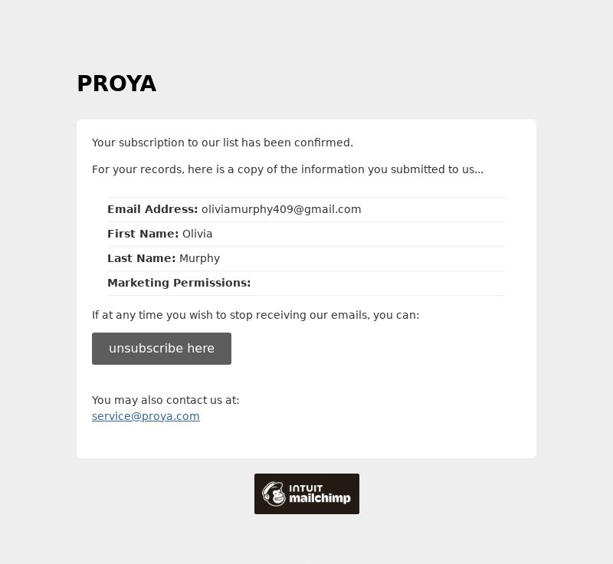Click the 'Email Address:' label
The width and height of the screenshot is (613, 564).
point(152,209)
